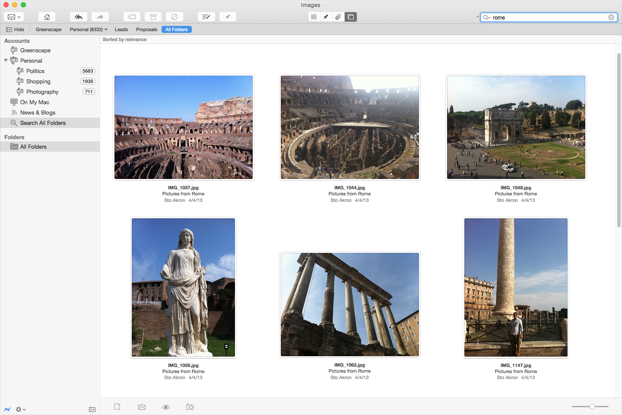This screenshot has height=415, width=622.
Task: Toggle the Quick Look eye icon
Action: point(166,407)
